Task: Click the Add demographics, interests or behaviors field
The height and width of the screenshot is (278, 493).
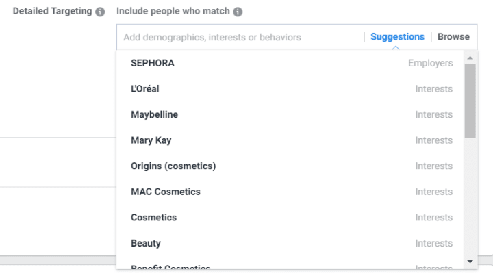Action: tap(240, 37)
